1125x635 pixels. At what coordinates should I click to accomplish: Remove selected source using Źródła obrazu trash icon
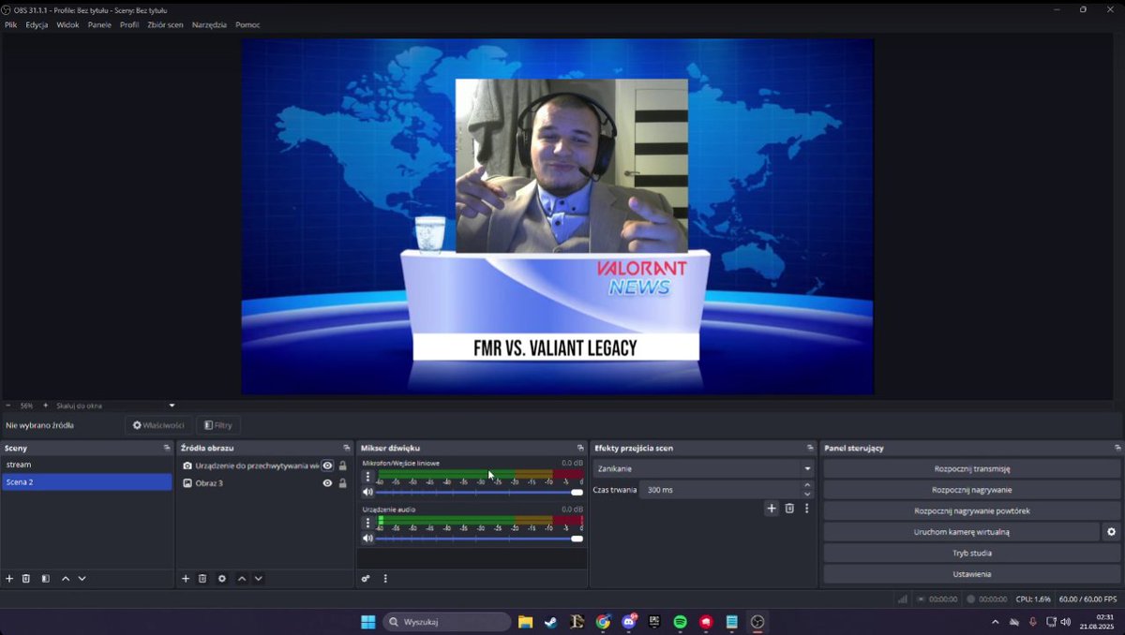tap(202, 579)
